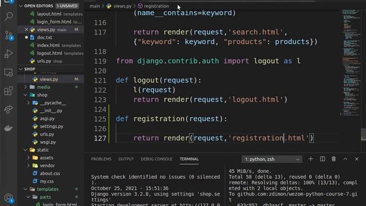Collapse the Open Editors section
This screenshot has width=366, height=206.
point(21,6)
